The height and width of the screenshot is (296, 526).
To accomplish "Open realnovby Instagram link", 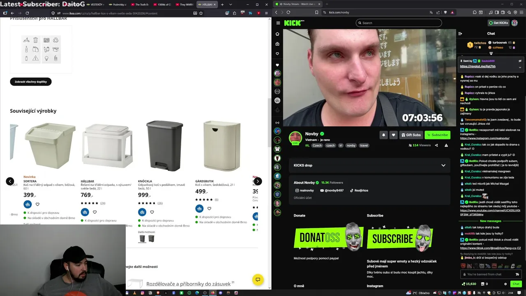I will pyautogui.click(x=305, y=190).
